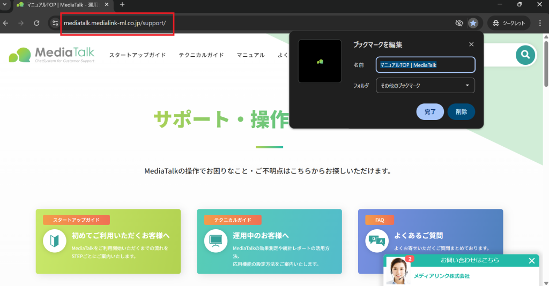Click the シークレット incognito profile button
Screen dimensions: 549x286
pyautogui.click(x=508, y=23)
